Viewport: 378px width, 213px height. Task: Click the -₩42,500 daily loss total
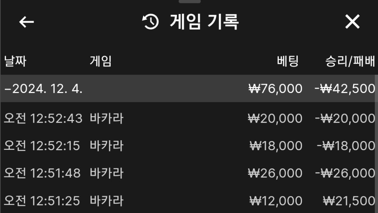coord(345,89)
